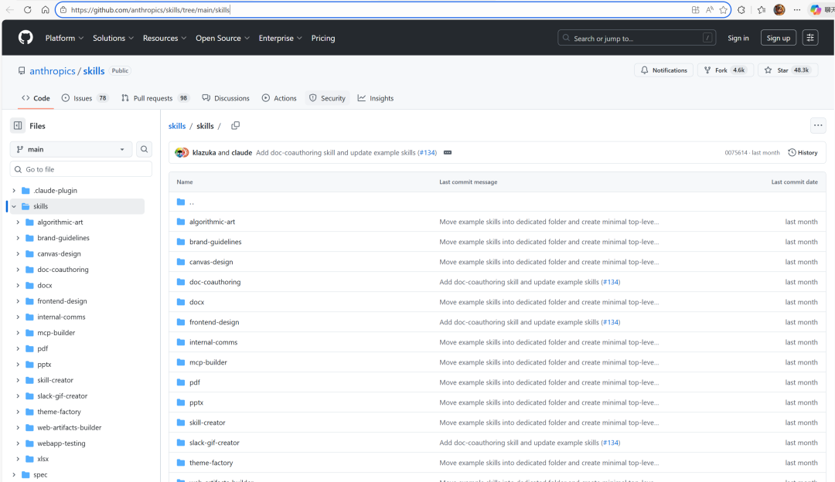
Task: Open the Open Source dropdown menu
Action: [223, 39]
